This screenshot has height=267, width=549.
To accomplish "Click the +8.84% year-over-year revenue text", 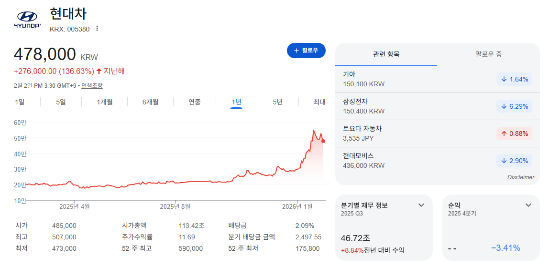I will coord(352,250).
